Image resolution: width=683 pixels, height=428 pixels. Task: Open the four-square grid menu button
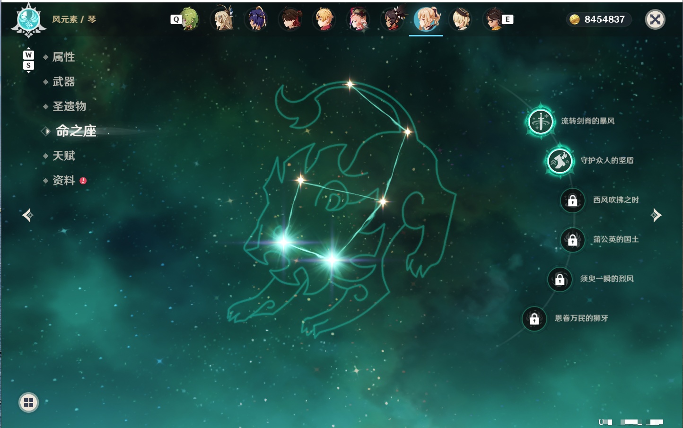[28, 402]
